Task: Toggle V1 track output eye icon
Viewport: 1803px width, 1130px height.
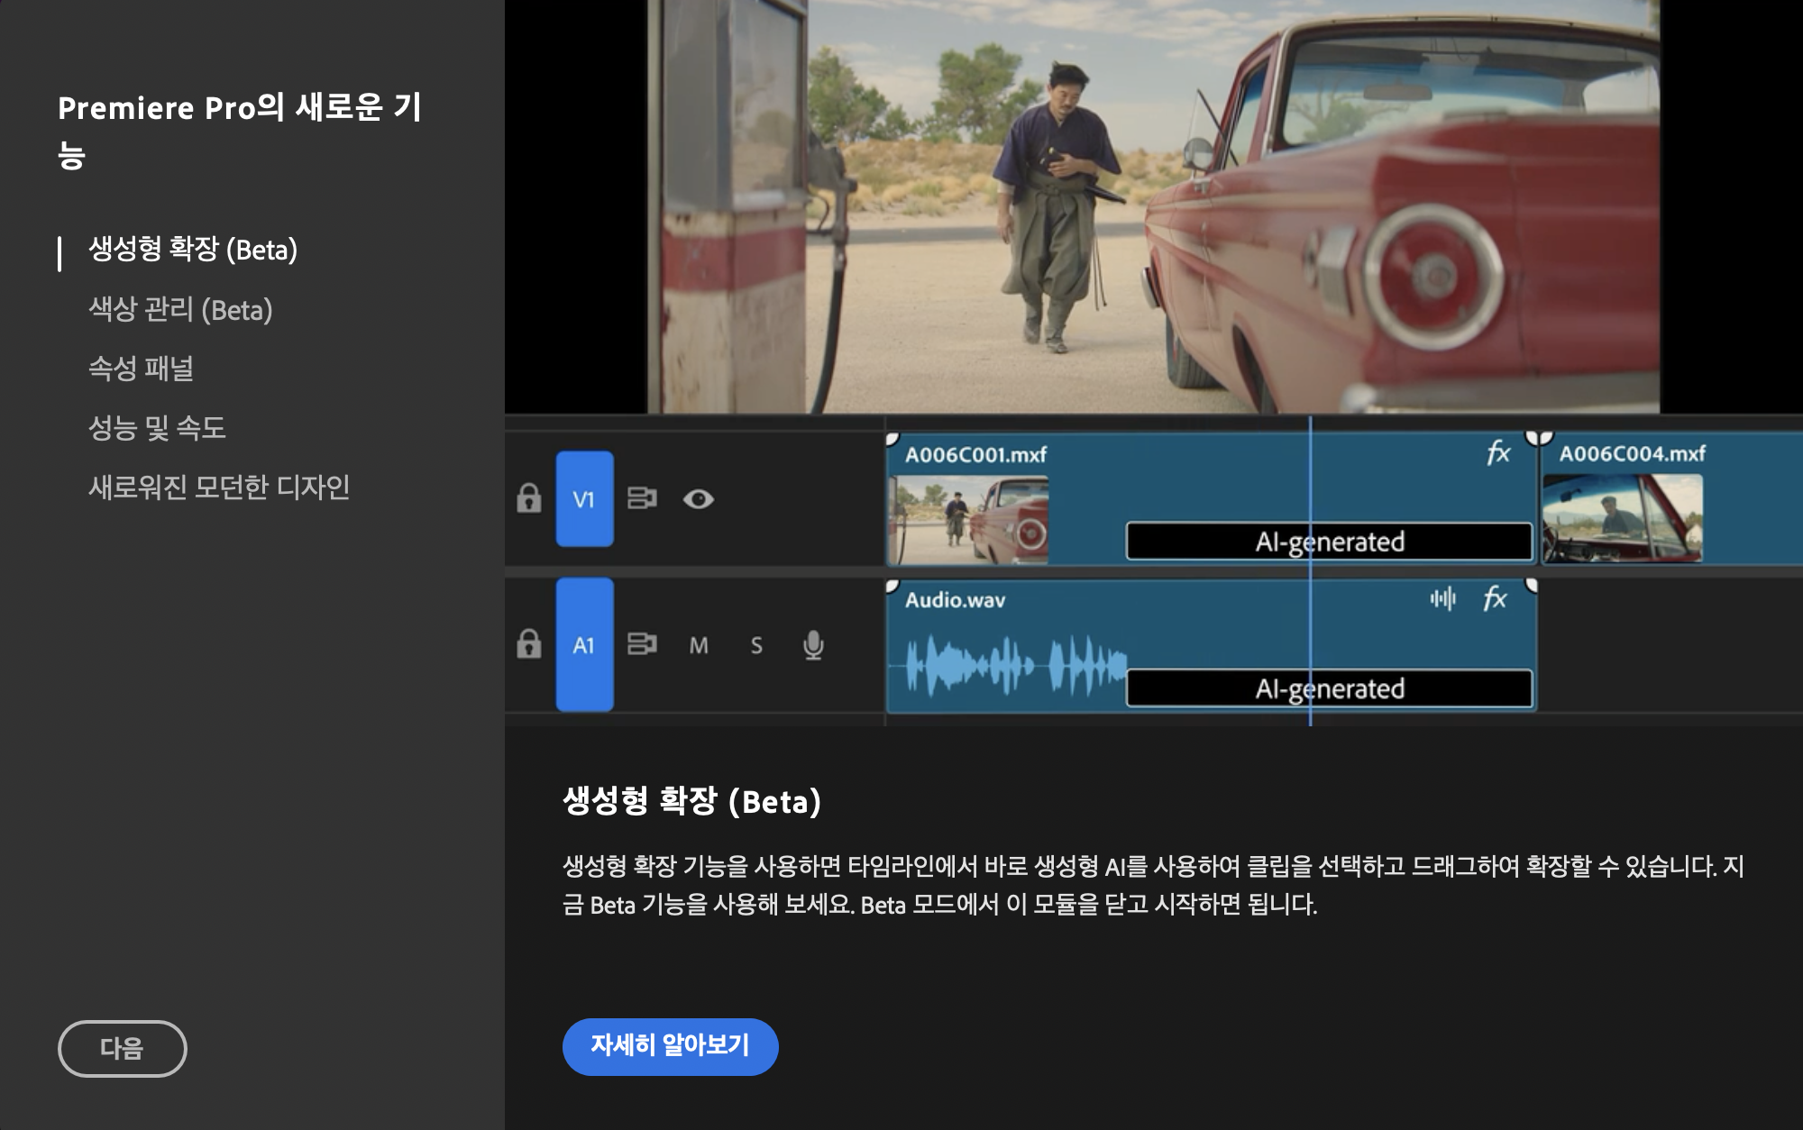Action: [699, 498]
